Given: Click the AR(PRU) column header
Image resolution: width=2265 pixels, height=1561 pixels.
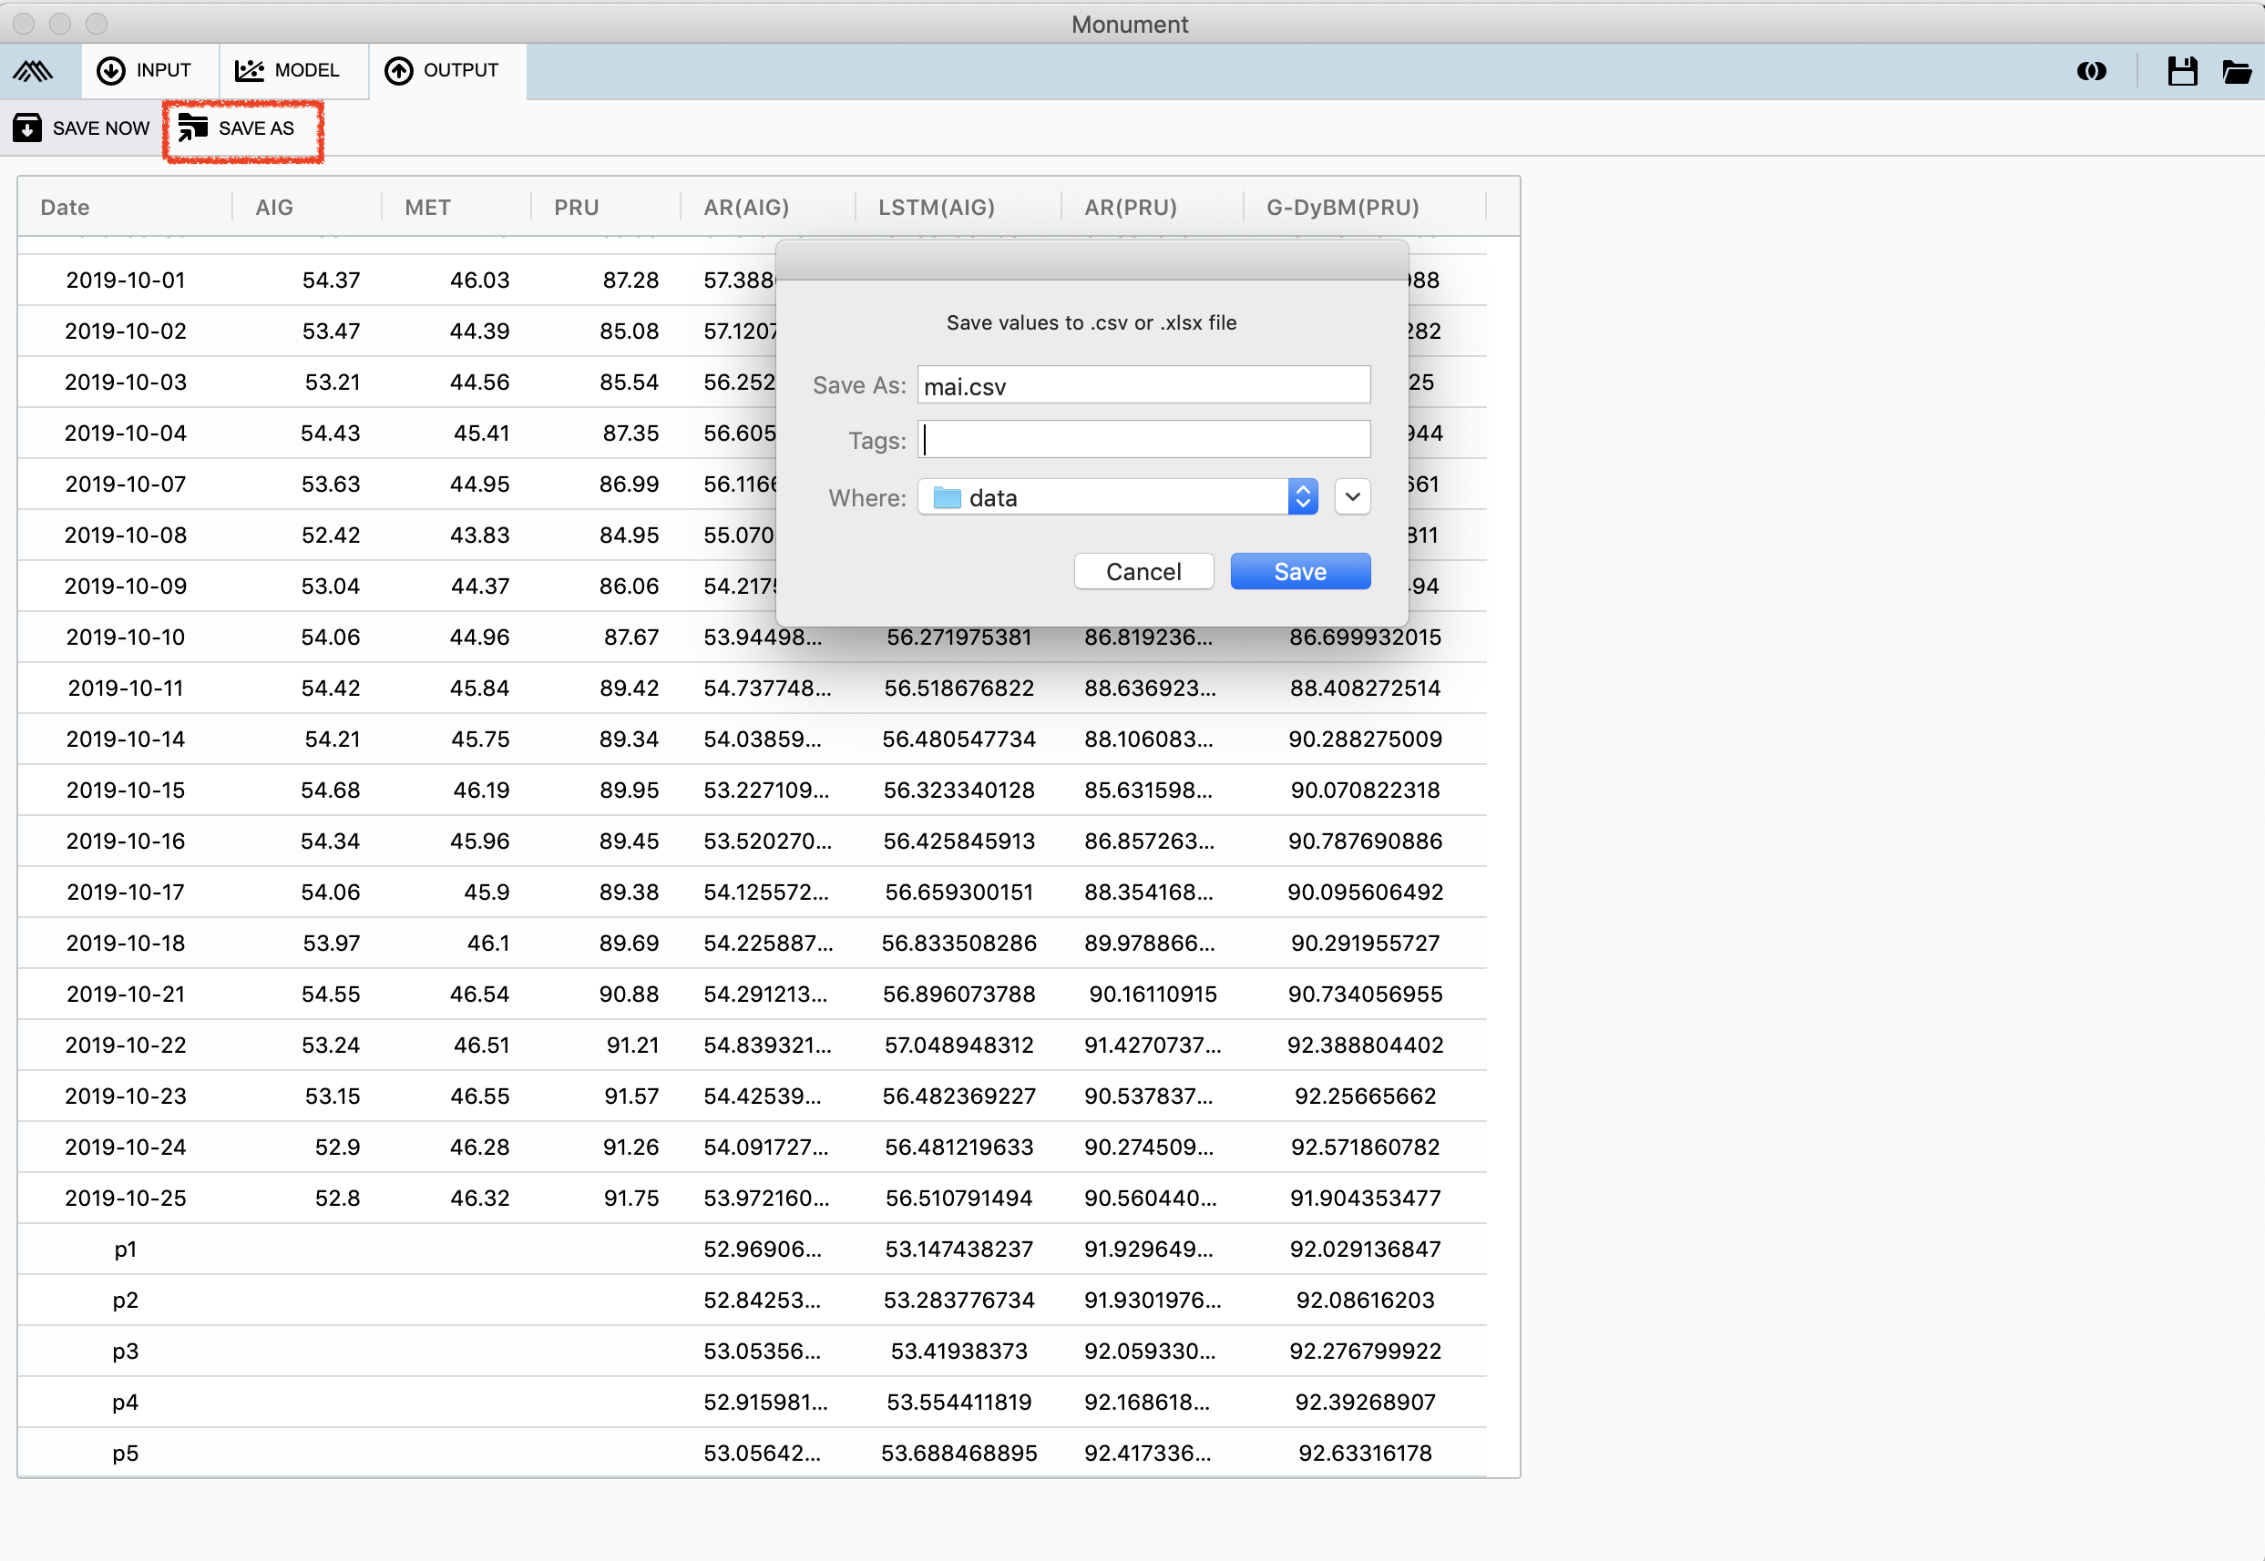Looking at the screenshot, I should [1130, 208].
